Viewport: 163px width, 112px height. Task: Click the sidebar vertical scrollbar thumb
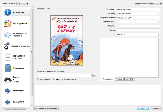click(32, 52)
